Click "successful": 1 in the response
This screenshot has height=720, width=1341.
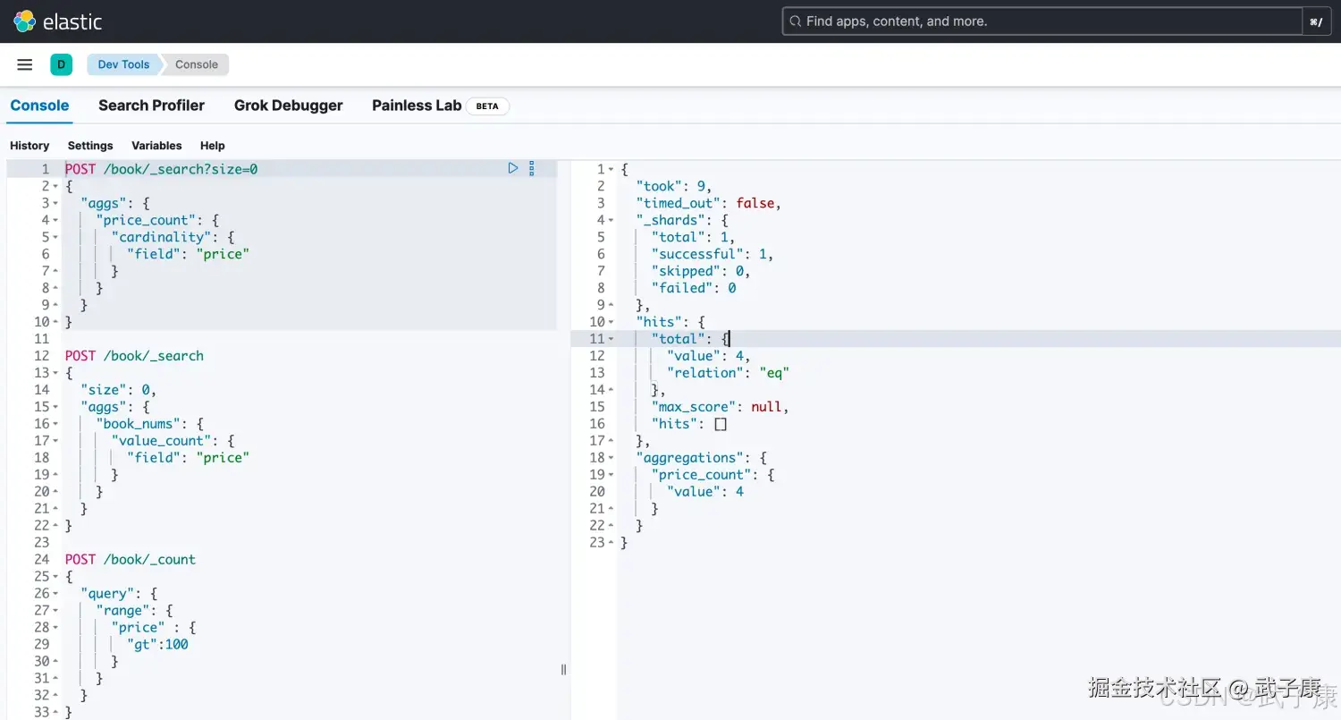coord(713,254)
